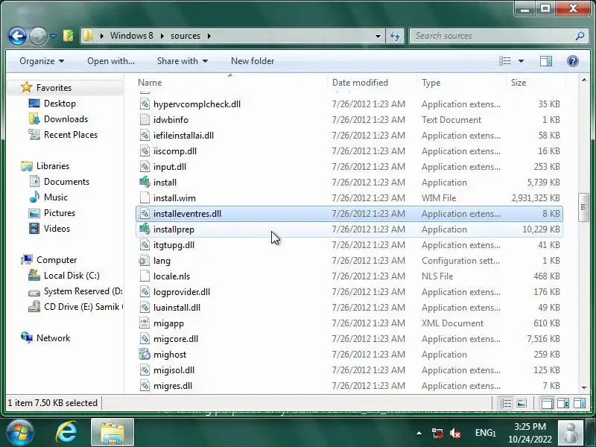Click the Windows Explorer taskbar button
The height and width of the screenshot is (447, 596).
point(112,432)
